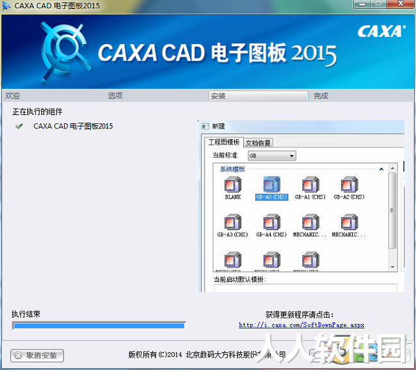This screenshot has height=370, width=416.
Task: Click the 当前启动默认模板 input field
Action: pos(305,288)
